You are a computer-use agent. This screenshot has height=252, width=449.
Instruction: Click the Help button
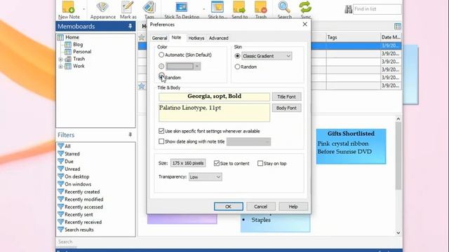(293, 206)
